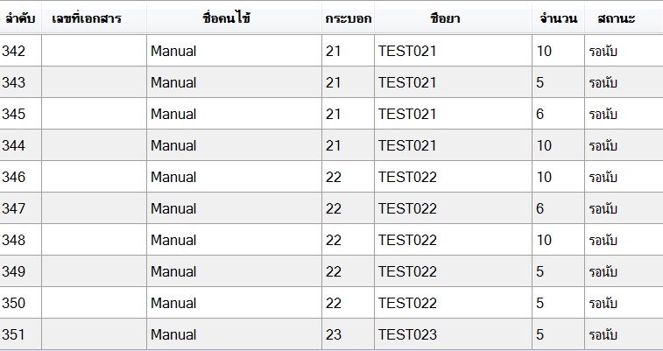Screen dimensions: 663x351
Task: Click the จำนวน column header
Action: [x=558, y=18]
